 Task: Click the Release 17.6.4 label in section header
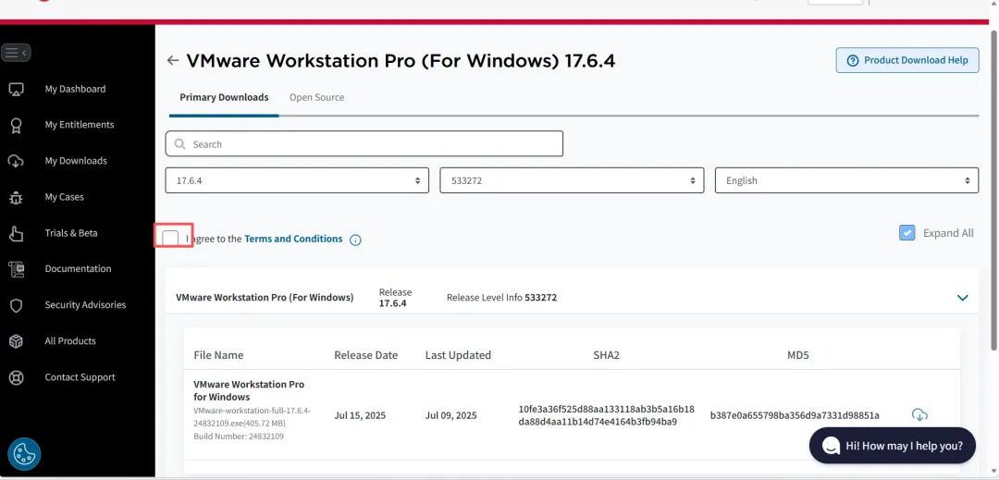(x=395, y=297)
